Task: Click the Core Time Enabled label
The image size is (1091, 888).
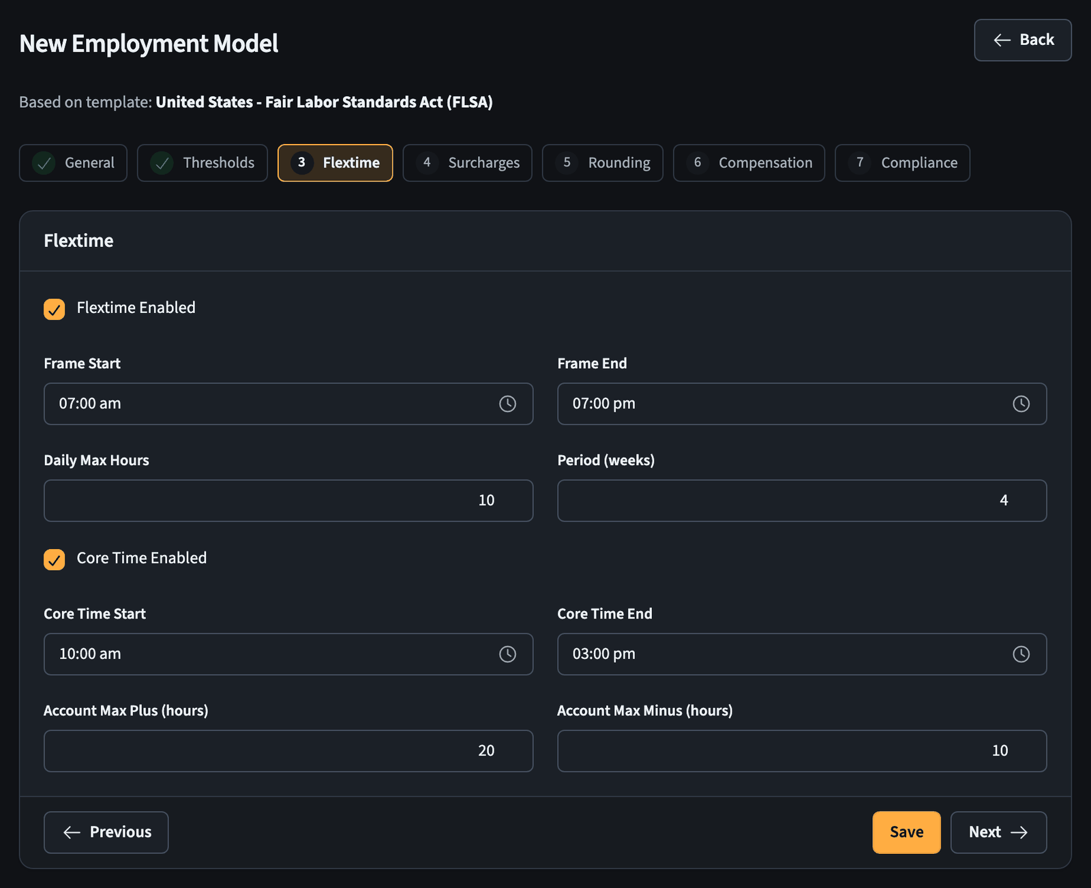Action: pyautogui.click(x=141, y=558)
